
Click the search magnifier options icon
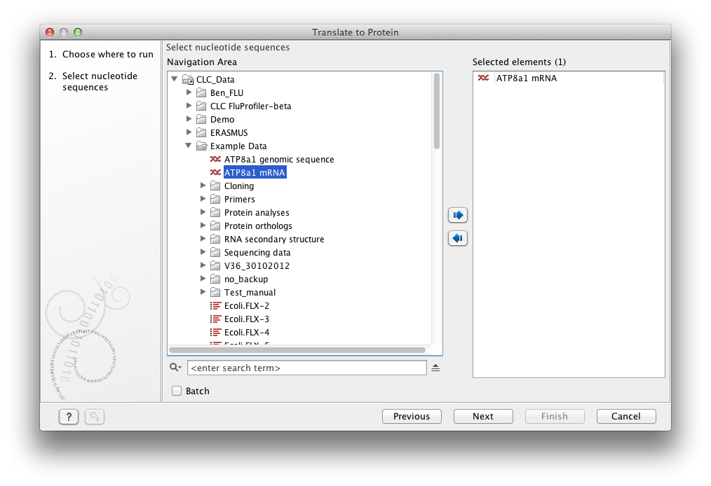point(175,368)
